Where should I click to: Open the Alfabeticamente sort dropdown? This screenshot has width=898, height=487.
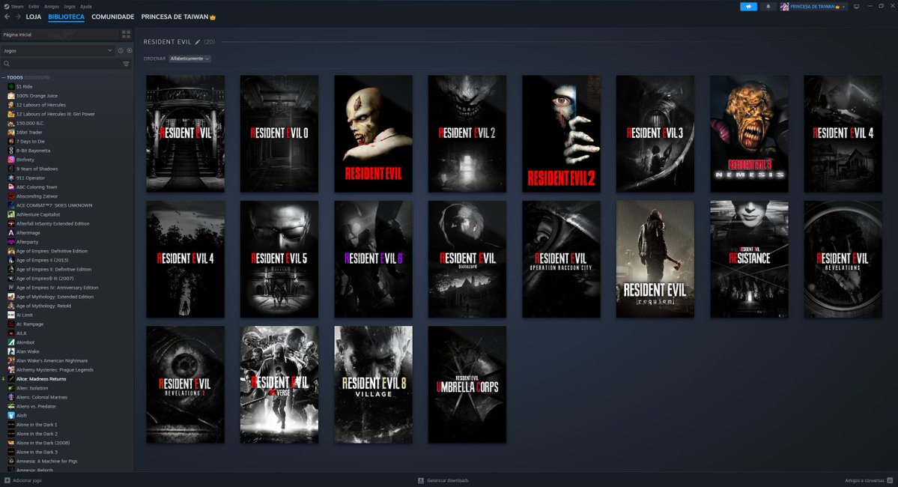189,58
